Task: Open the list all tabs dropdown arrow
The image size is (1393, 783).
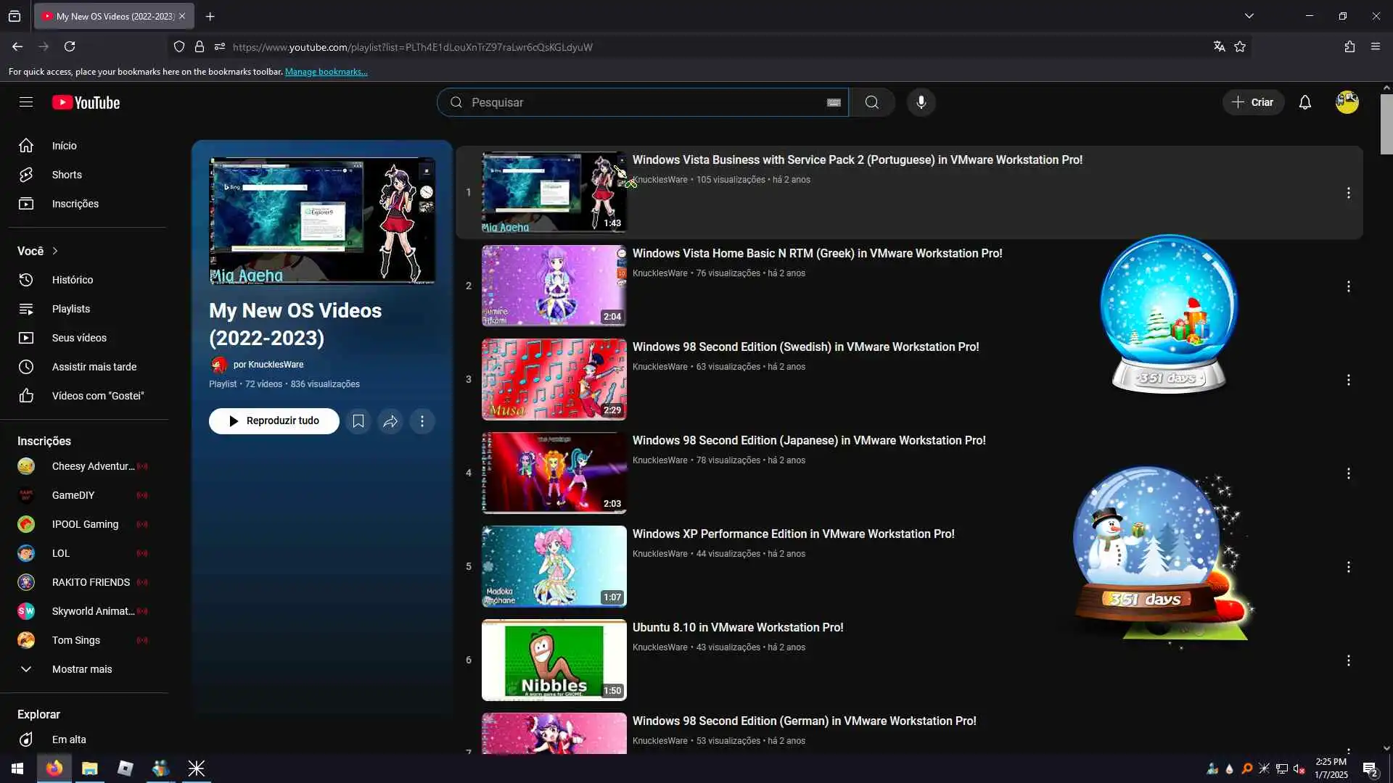Action: (x=1249, y=16)
